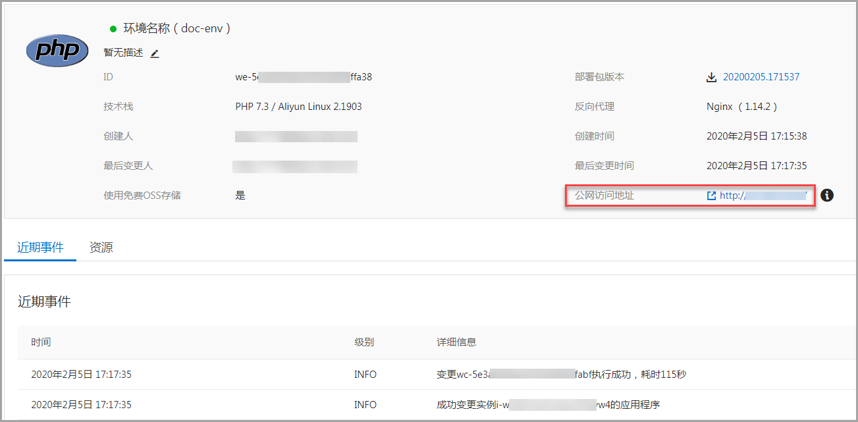The width and height of the screenshot is (858, 422).
Task: Click the 暂无描述 description text
Action: click(123, 53)
